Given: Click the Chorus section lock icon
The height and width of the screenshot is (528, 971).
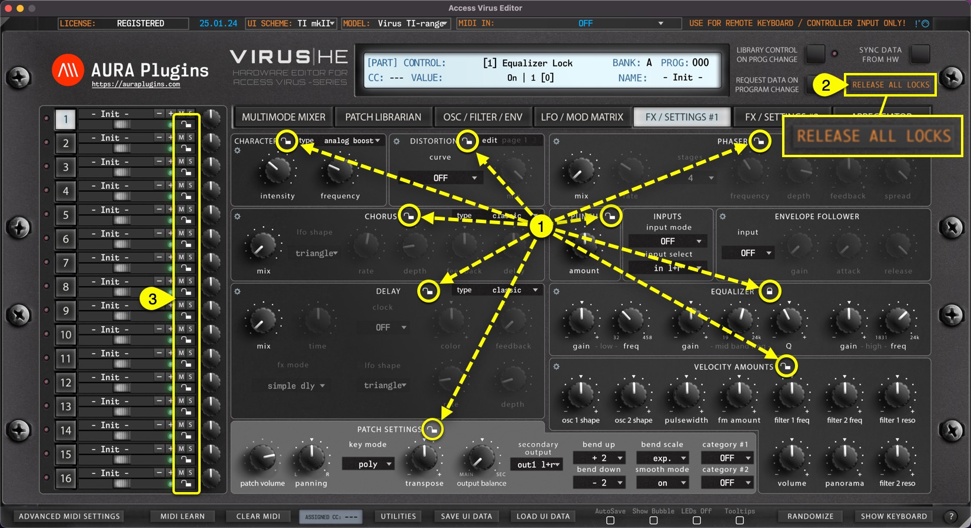Looking at the screenshot, I should (410, 216).
